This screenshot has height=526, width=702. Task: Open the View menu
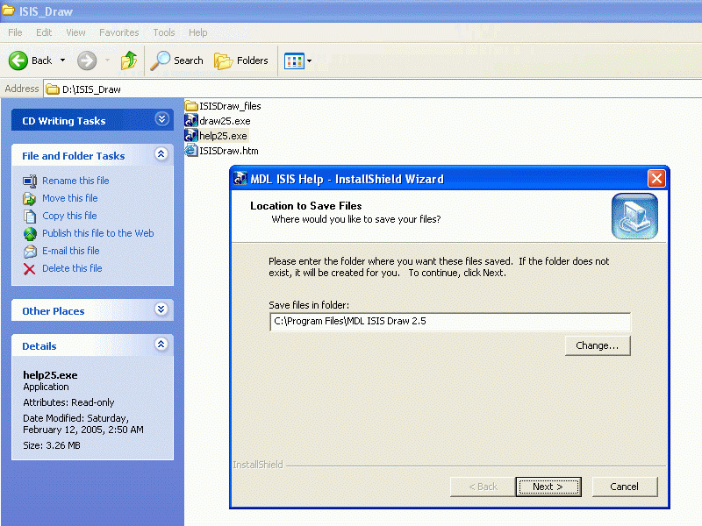tap(75, 32)
